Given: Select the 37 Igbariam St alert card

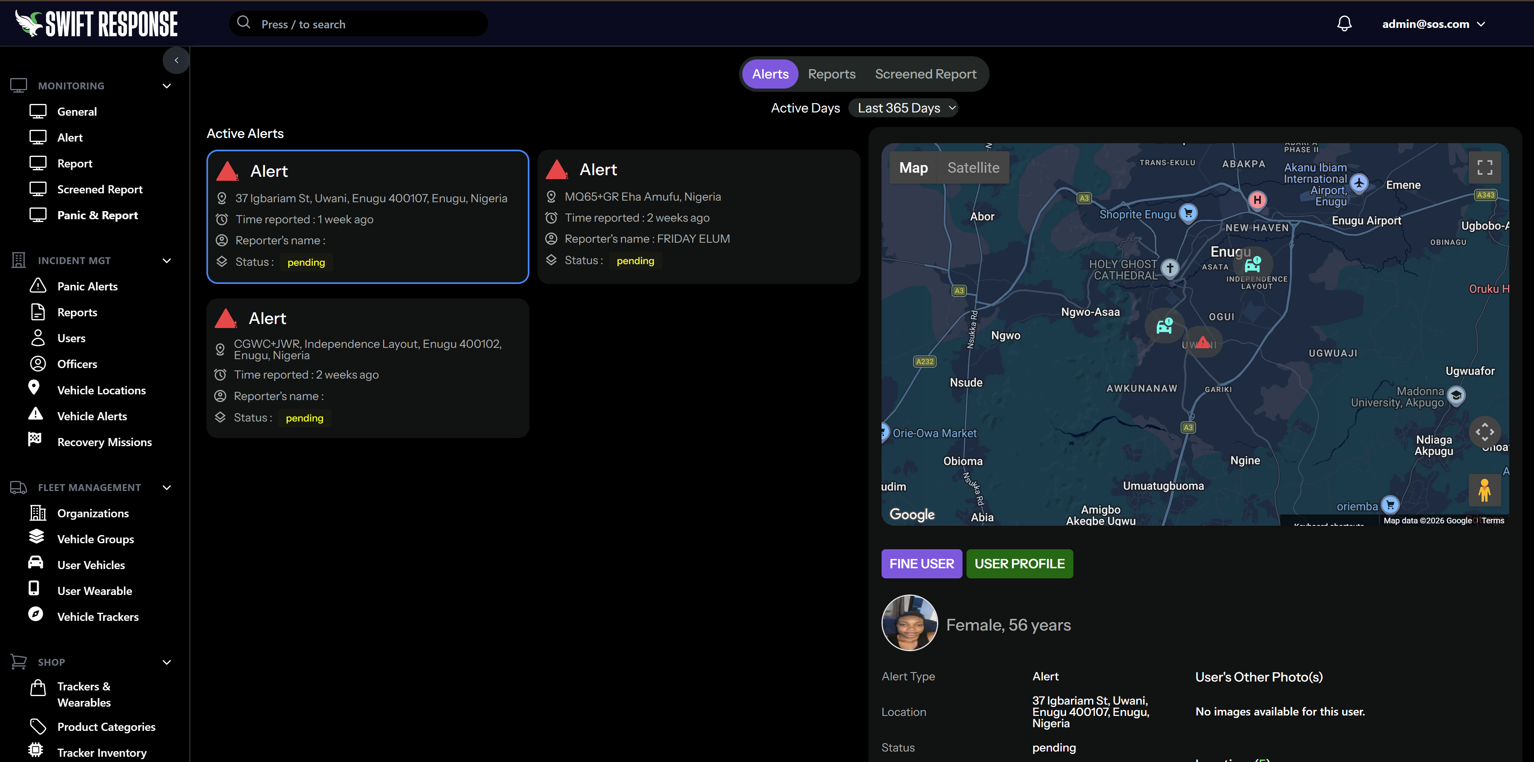Looking at the screenshot, I should pos(368,216).
